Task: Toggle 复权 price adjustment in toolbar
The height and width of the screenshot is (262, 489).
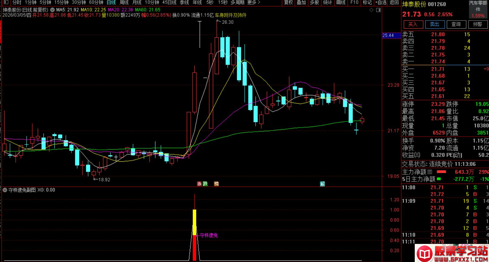Action: [x=288, y=2]
